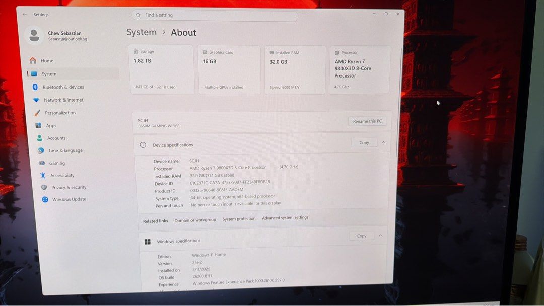Image resolution: width=544 pixels, height=306 pixels.
Task: Click the Version value 25H2
Action: [x=197, y=262]
